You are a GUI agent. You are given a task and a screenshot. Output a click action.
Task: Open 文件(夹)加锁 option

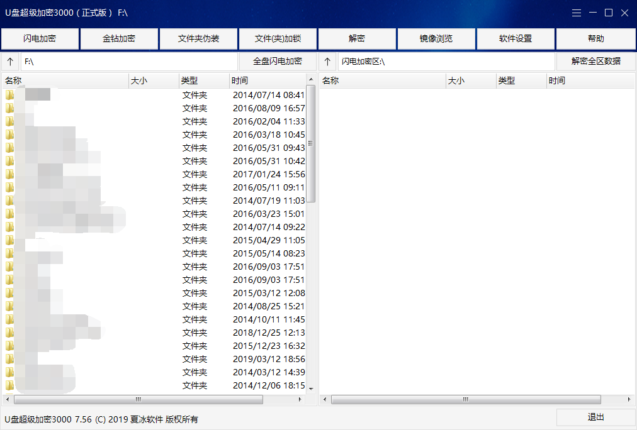pyautogui.click(x=278, y=38)
